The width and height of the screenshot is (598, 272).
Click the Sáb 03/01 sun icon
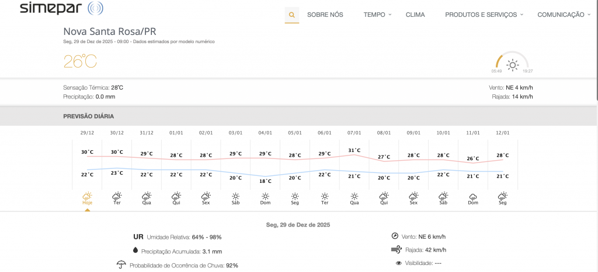235,196
